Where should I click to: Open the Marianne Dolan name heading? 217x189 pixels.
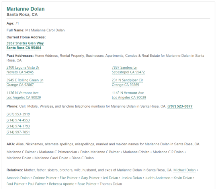(x=25, y=9)
